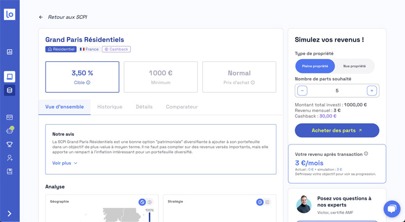Switch to Détails tab
Screen dimensions: 405x222
[144, 107]
